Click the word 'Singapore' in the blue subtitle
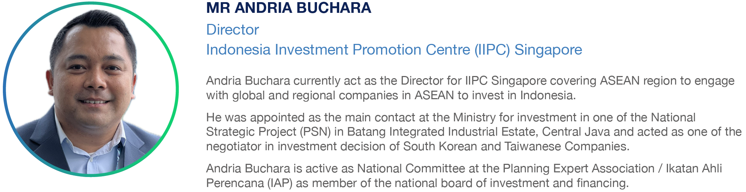Viewport: 746px width, 192px height. point(548,50)
